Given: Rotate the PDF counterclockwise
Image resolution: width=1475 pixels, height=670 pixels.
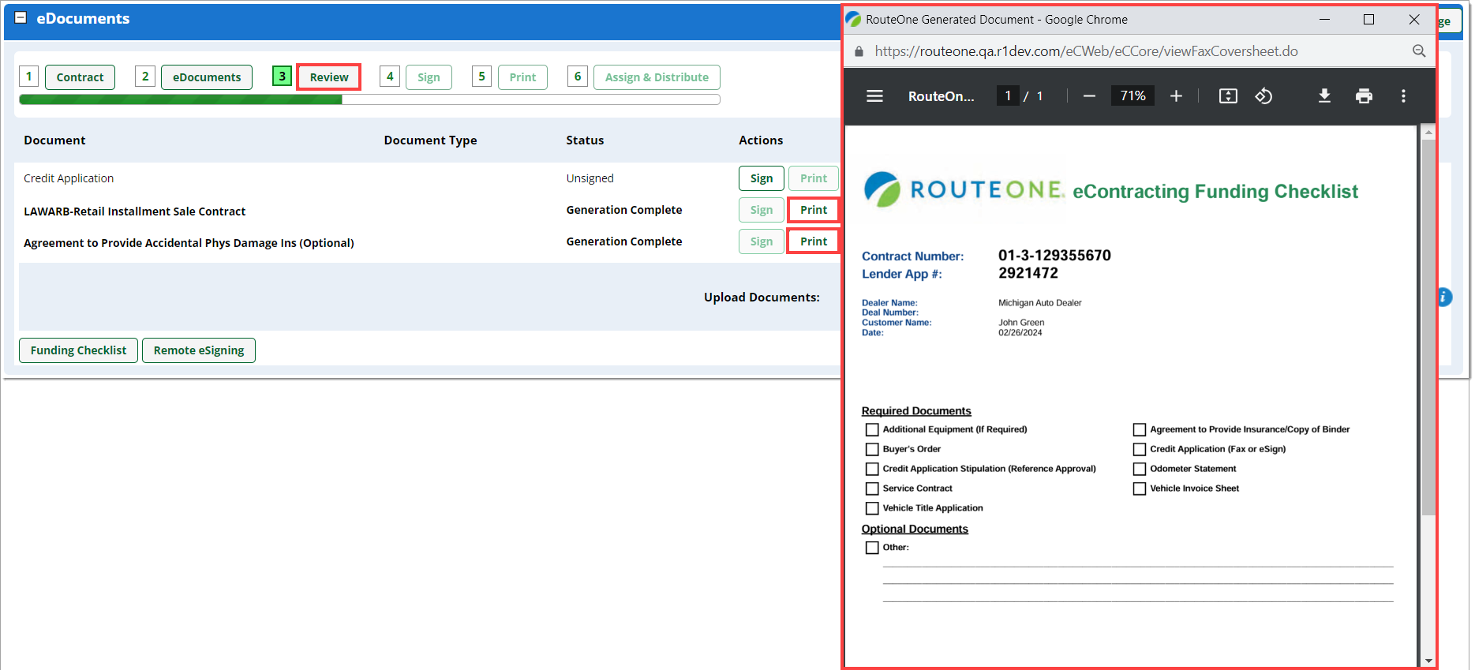Looking at the screenshot, I should (1263, 96).
